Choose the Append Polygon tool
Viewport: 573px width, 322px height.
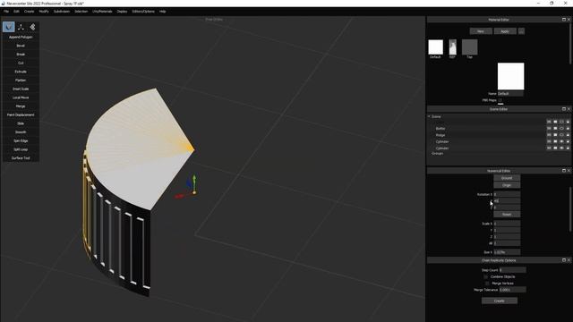pos(21,37)
